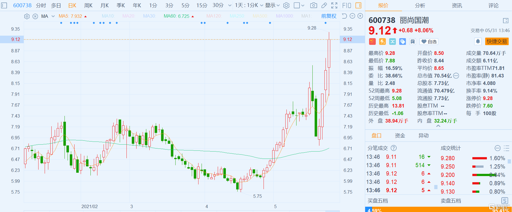Switch to the 分时 intraday view
The height and width of the screenshot is (212, 512).
coord(41,5)
